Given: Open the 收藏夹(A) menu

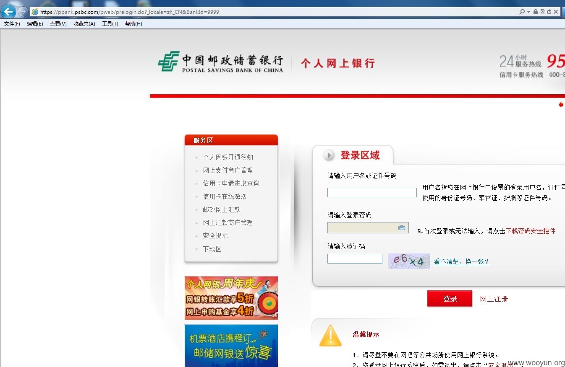Looking at the screenshot, I should pyautogui.click(x=84, y=24).
